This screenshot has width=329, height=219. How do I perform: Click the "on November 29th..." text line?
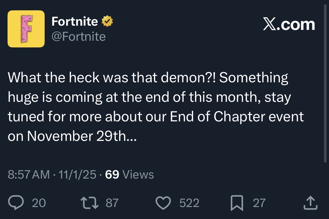pos(72,136)
